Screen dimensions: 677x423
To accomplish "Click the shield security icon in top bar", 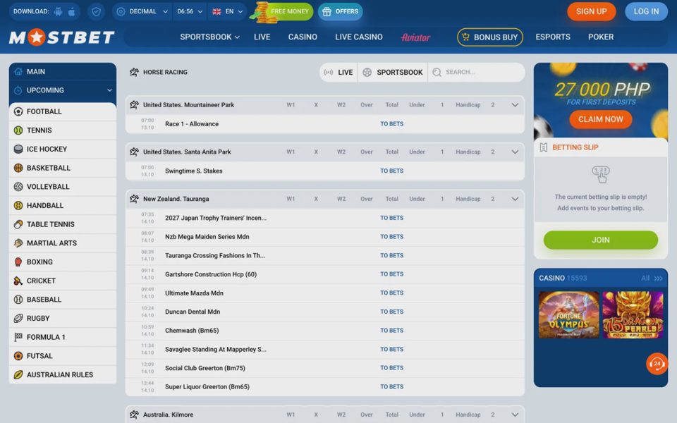I will pos(96,12).
